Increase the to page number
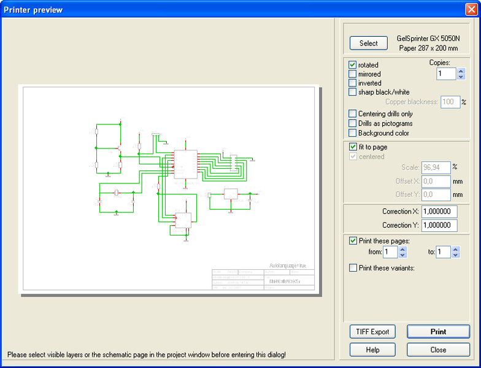This screenshot has height=368, width=481. 455,249
